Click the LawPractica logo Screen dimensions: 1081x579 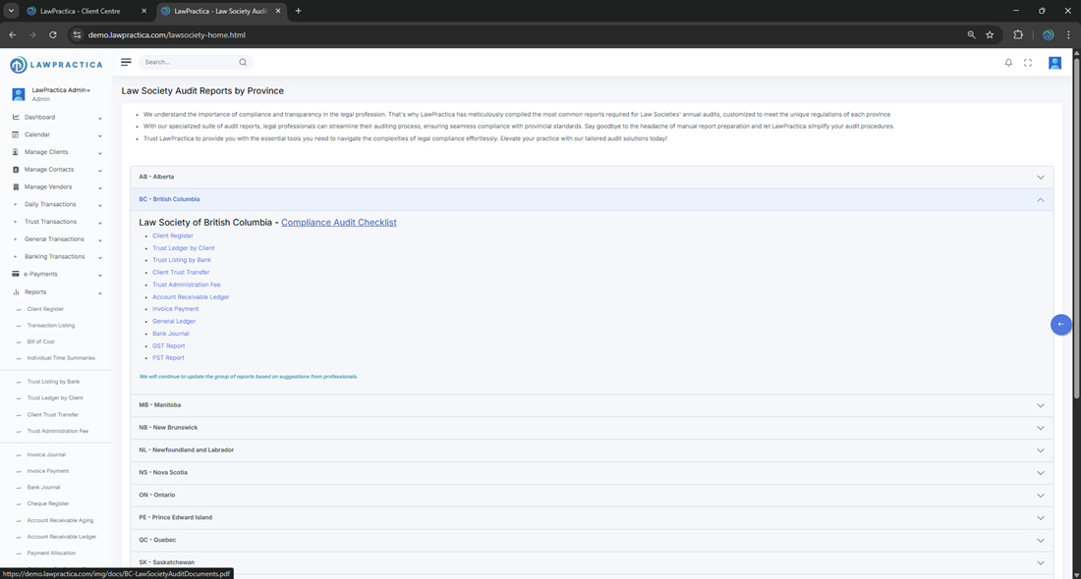pyautogui.click(x=56, y=65)
